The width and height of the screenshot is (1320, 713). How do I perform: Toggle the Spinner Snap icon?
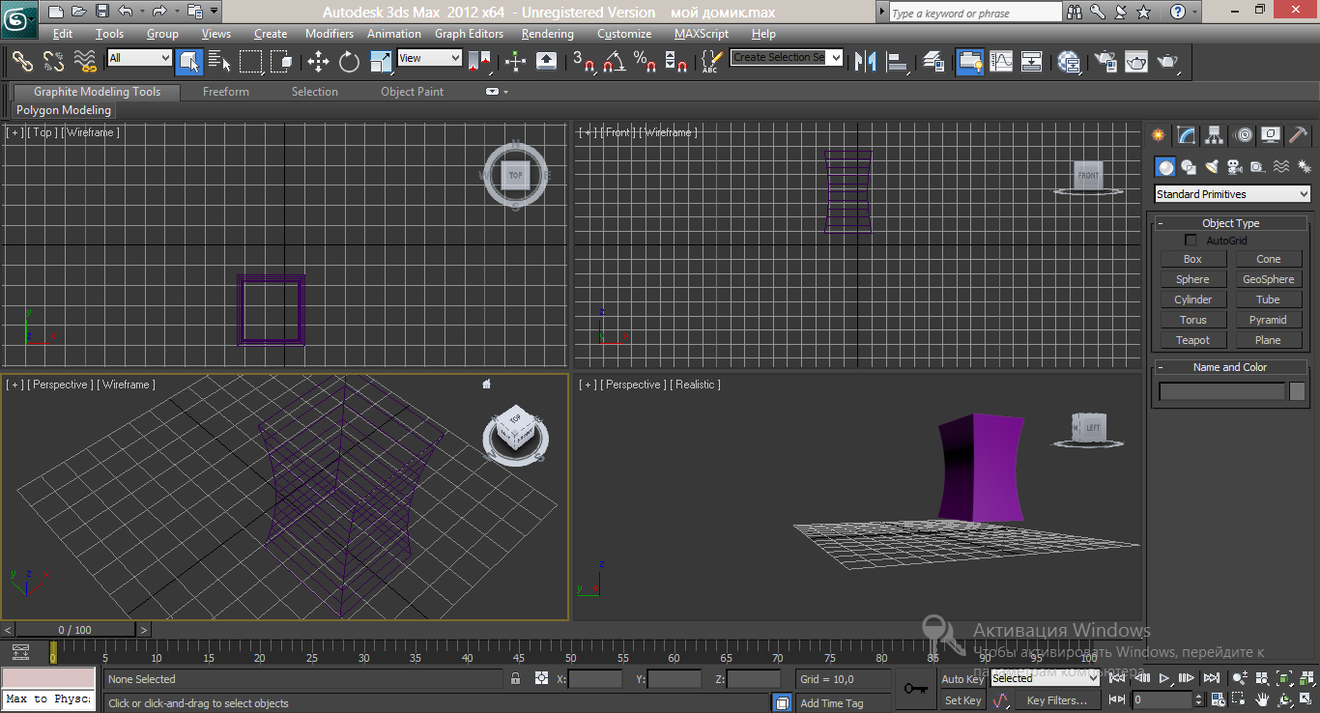click(x=676, y=62)
